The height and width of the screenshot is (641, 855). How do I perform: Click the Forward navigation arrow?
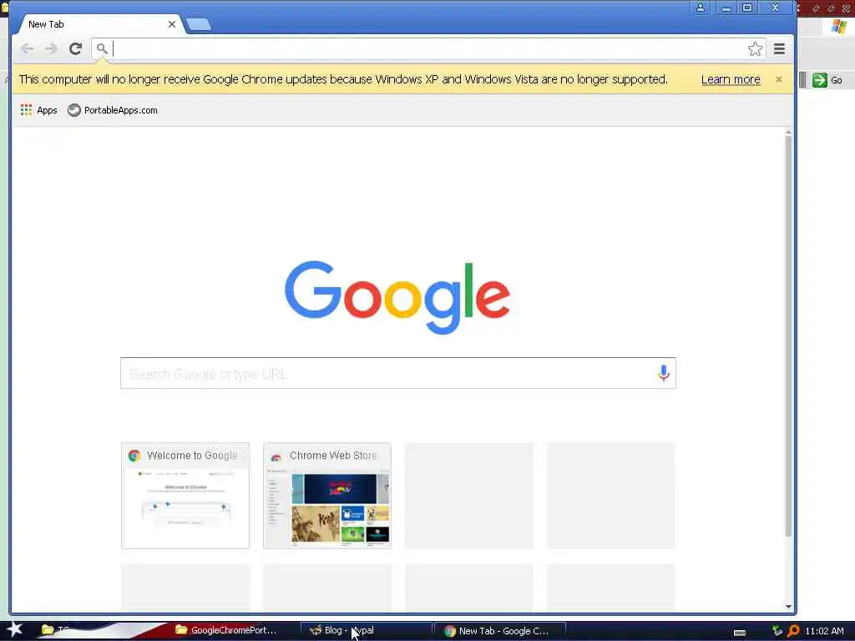point(51,49)
